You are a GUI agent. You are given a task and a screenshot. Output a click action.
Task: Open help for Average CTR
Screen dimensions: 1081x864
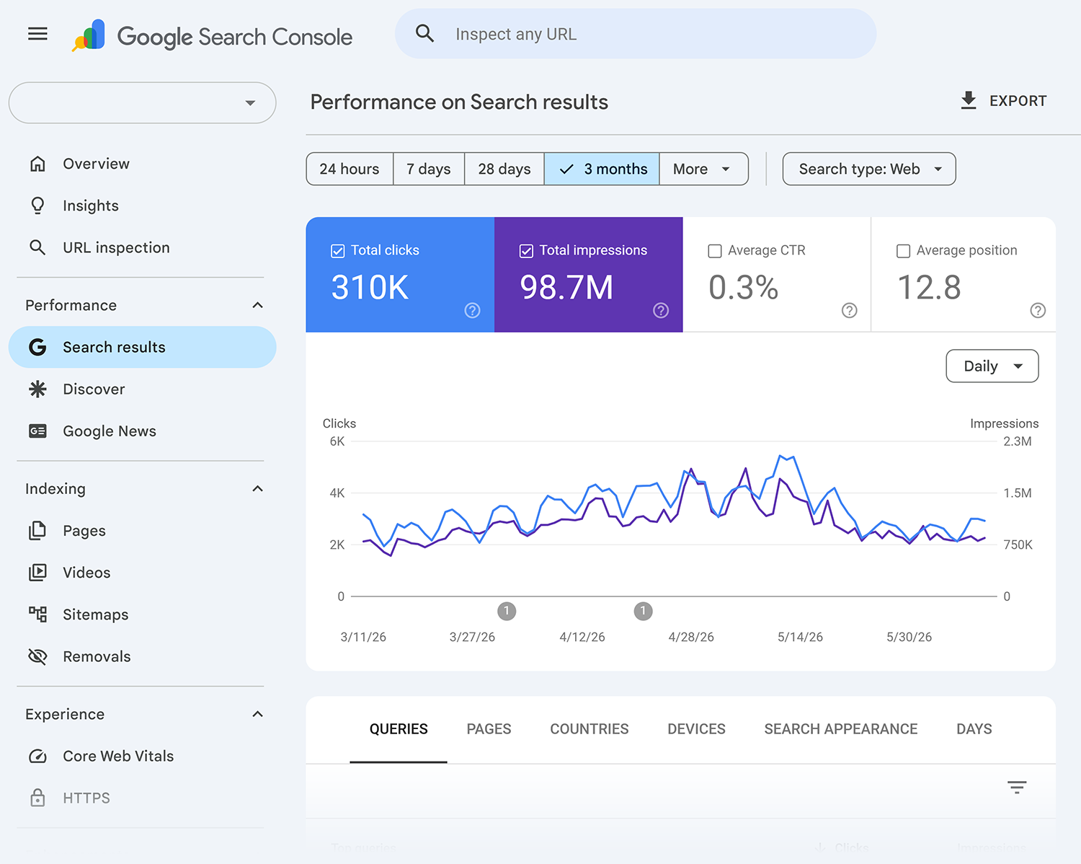(850, 310)
